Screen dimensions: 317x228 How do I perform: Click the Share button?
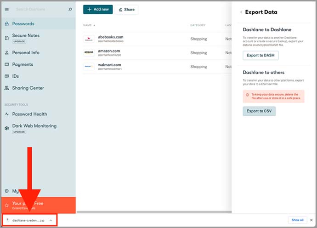126,10
